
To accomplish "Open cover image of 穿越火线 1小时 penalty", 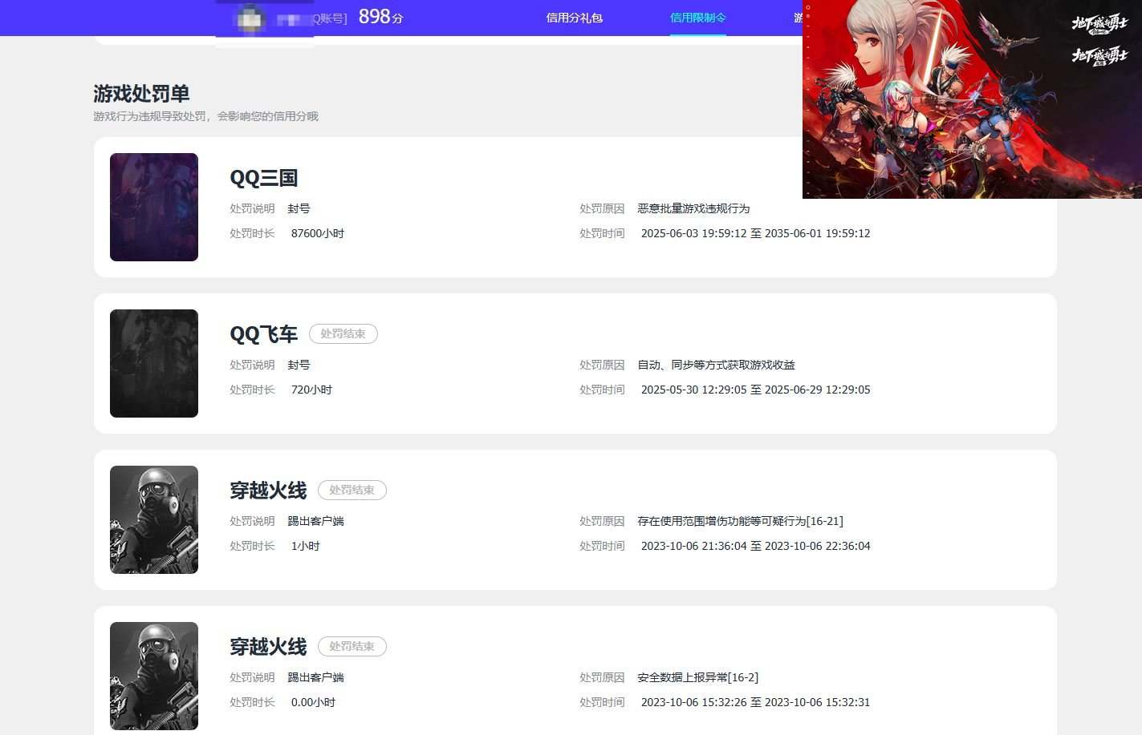I will (x=154, y=519).
